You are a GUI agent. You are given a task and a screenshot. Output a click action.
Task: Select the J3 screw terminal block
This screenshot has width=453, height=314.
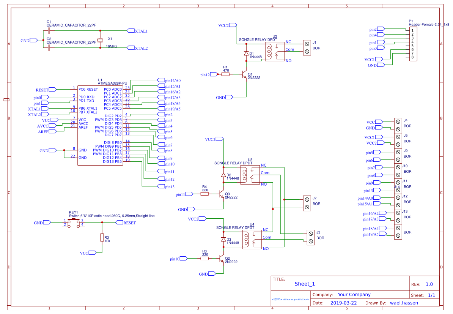click(x=311, y=237)
